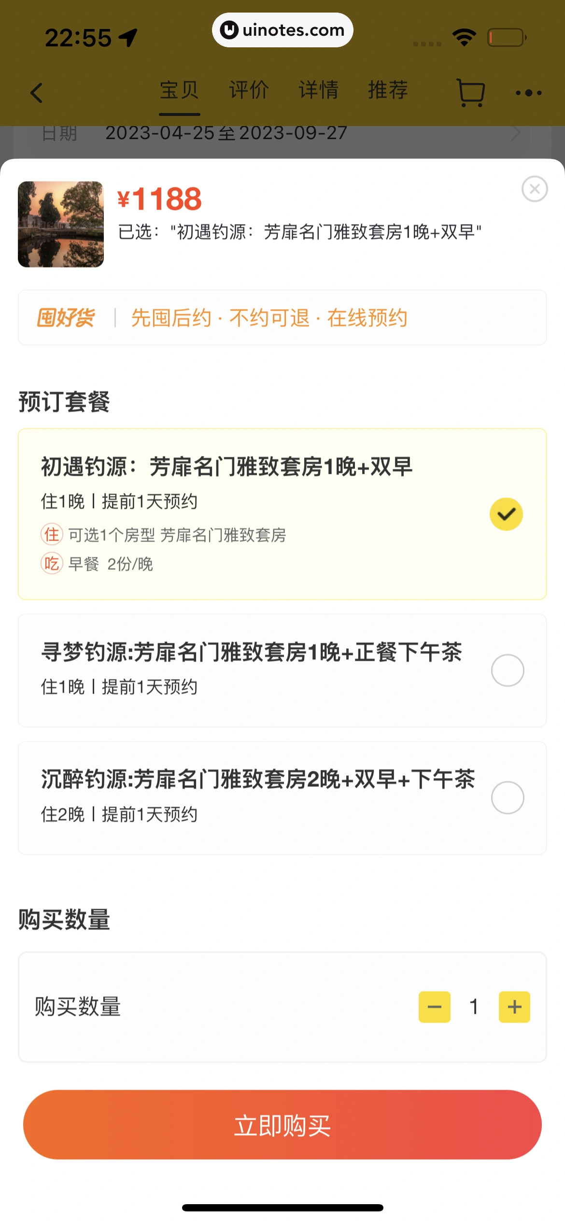Decrease purchase quantity with minus

pyautogui.click(x=434, y=1007)
